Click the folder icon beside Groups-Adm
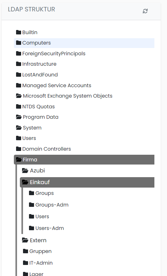This screenshot has width=167, height=276. (32, 205)
